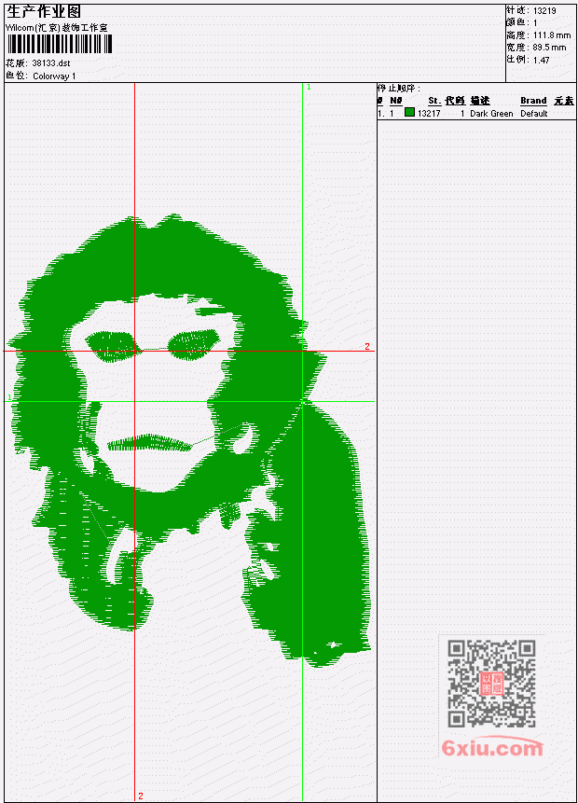Image resolution: width=578 pixels, height=803 pixels.
Task: Click the 元素 column header
Action: tap(564, 101)
